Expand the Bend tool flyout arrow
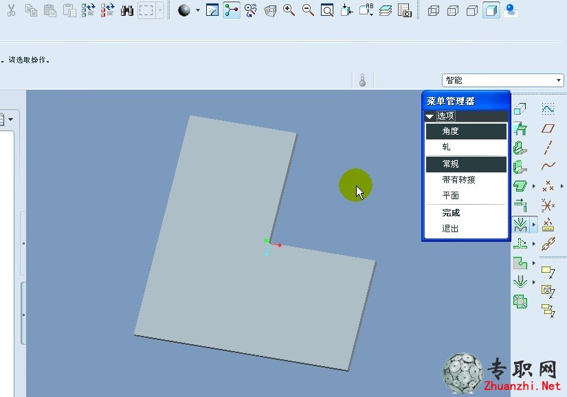 [534, 225]
